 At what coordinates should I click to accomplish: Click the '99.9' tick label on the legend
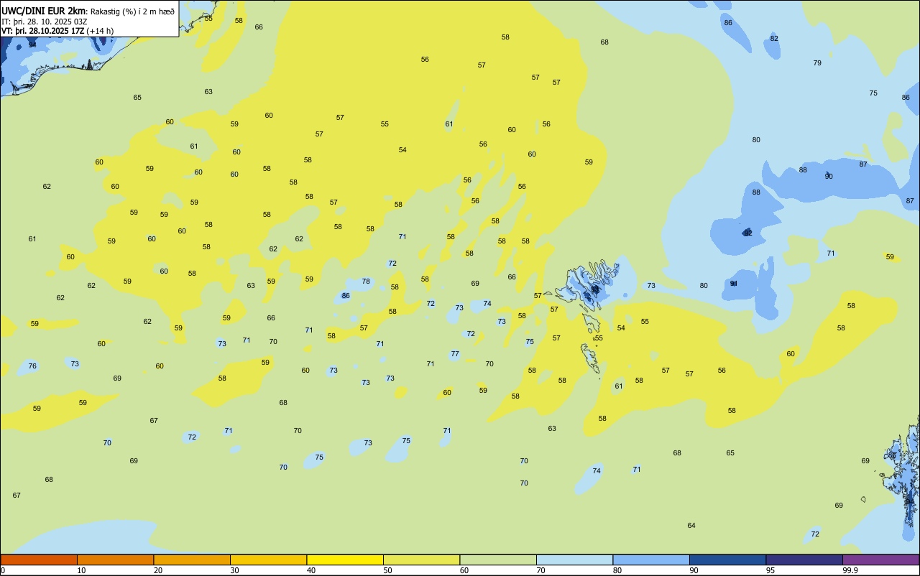click(x=850, y=570)
